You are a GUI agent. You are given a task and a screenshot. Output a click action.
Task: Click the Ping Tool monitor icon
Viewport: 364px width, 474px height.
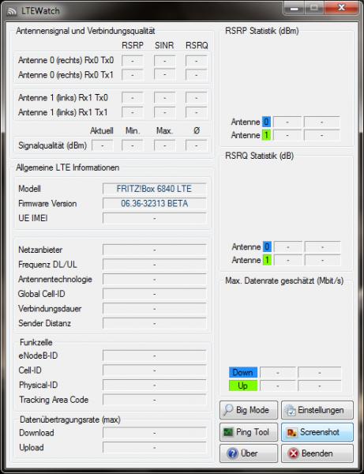tap(228, 432)
